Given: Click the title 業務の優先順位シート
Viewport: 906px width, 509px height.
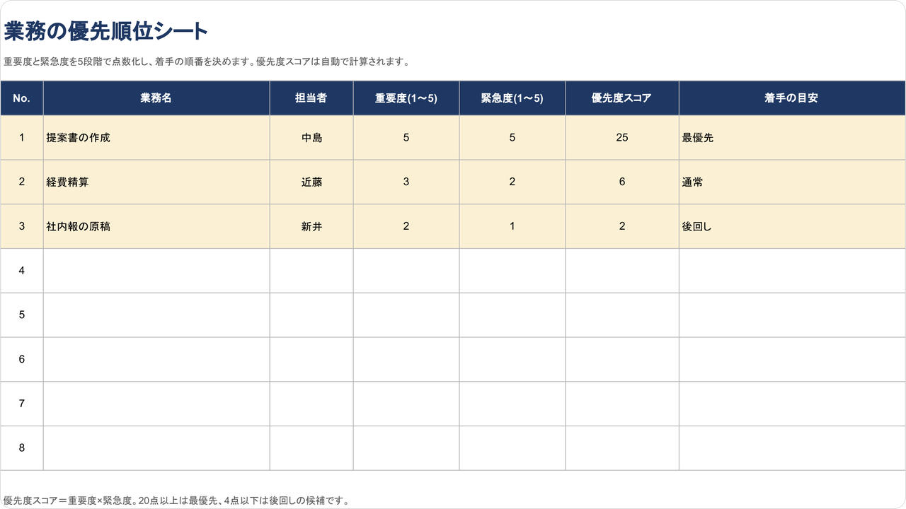Looking at the screenshot, I should click(x=106, y=32).
